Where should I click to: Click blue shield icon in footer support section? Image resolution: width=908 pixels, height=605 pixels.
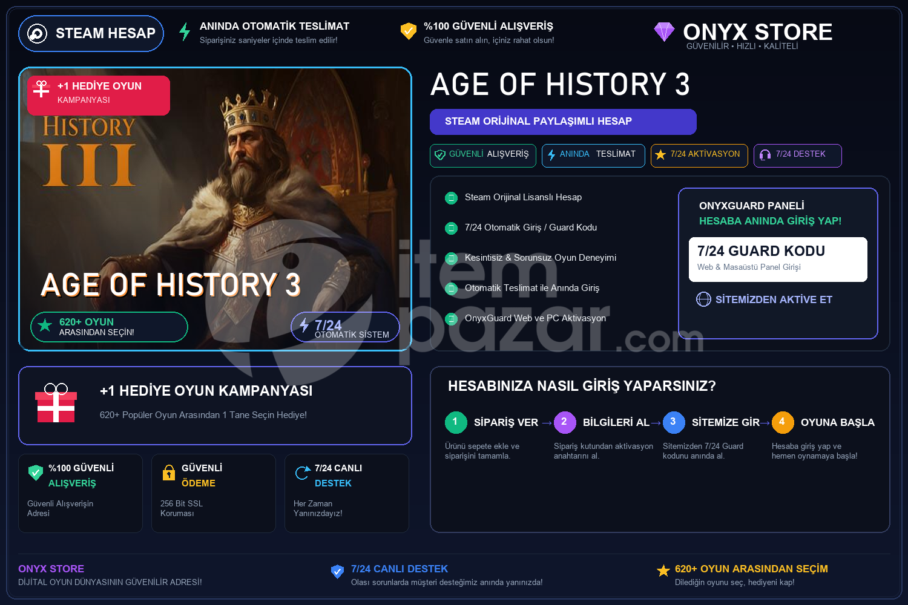[x=338, y=571]
